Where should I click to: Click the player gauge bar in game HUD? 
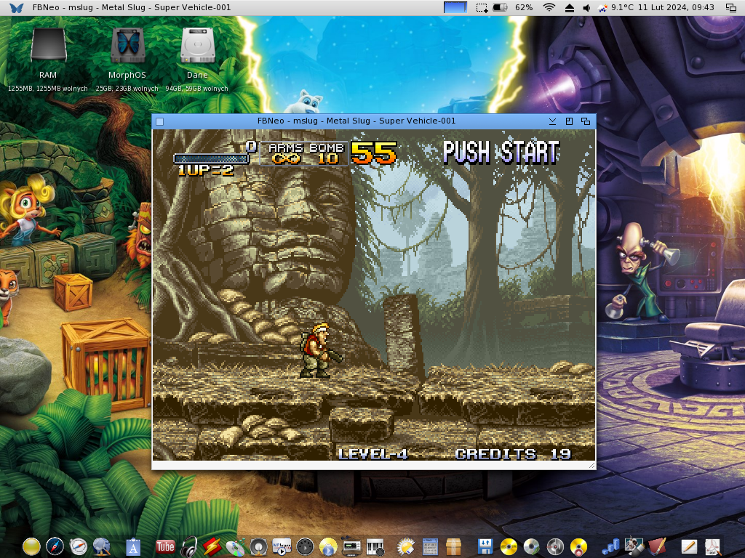pyautogui.click(x=212, y=158)
